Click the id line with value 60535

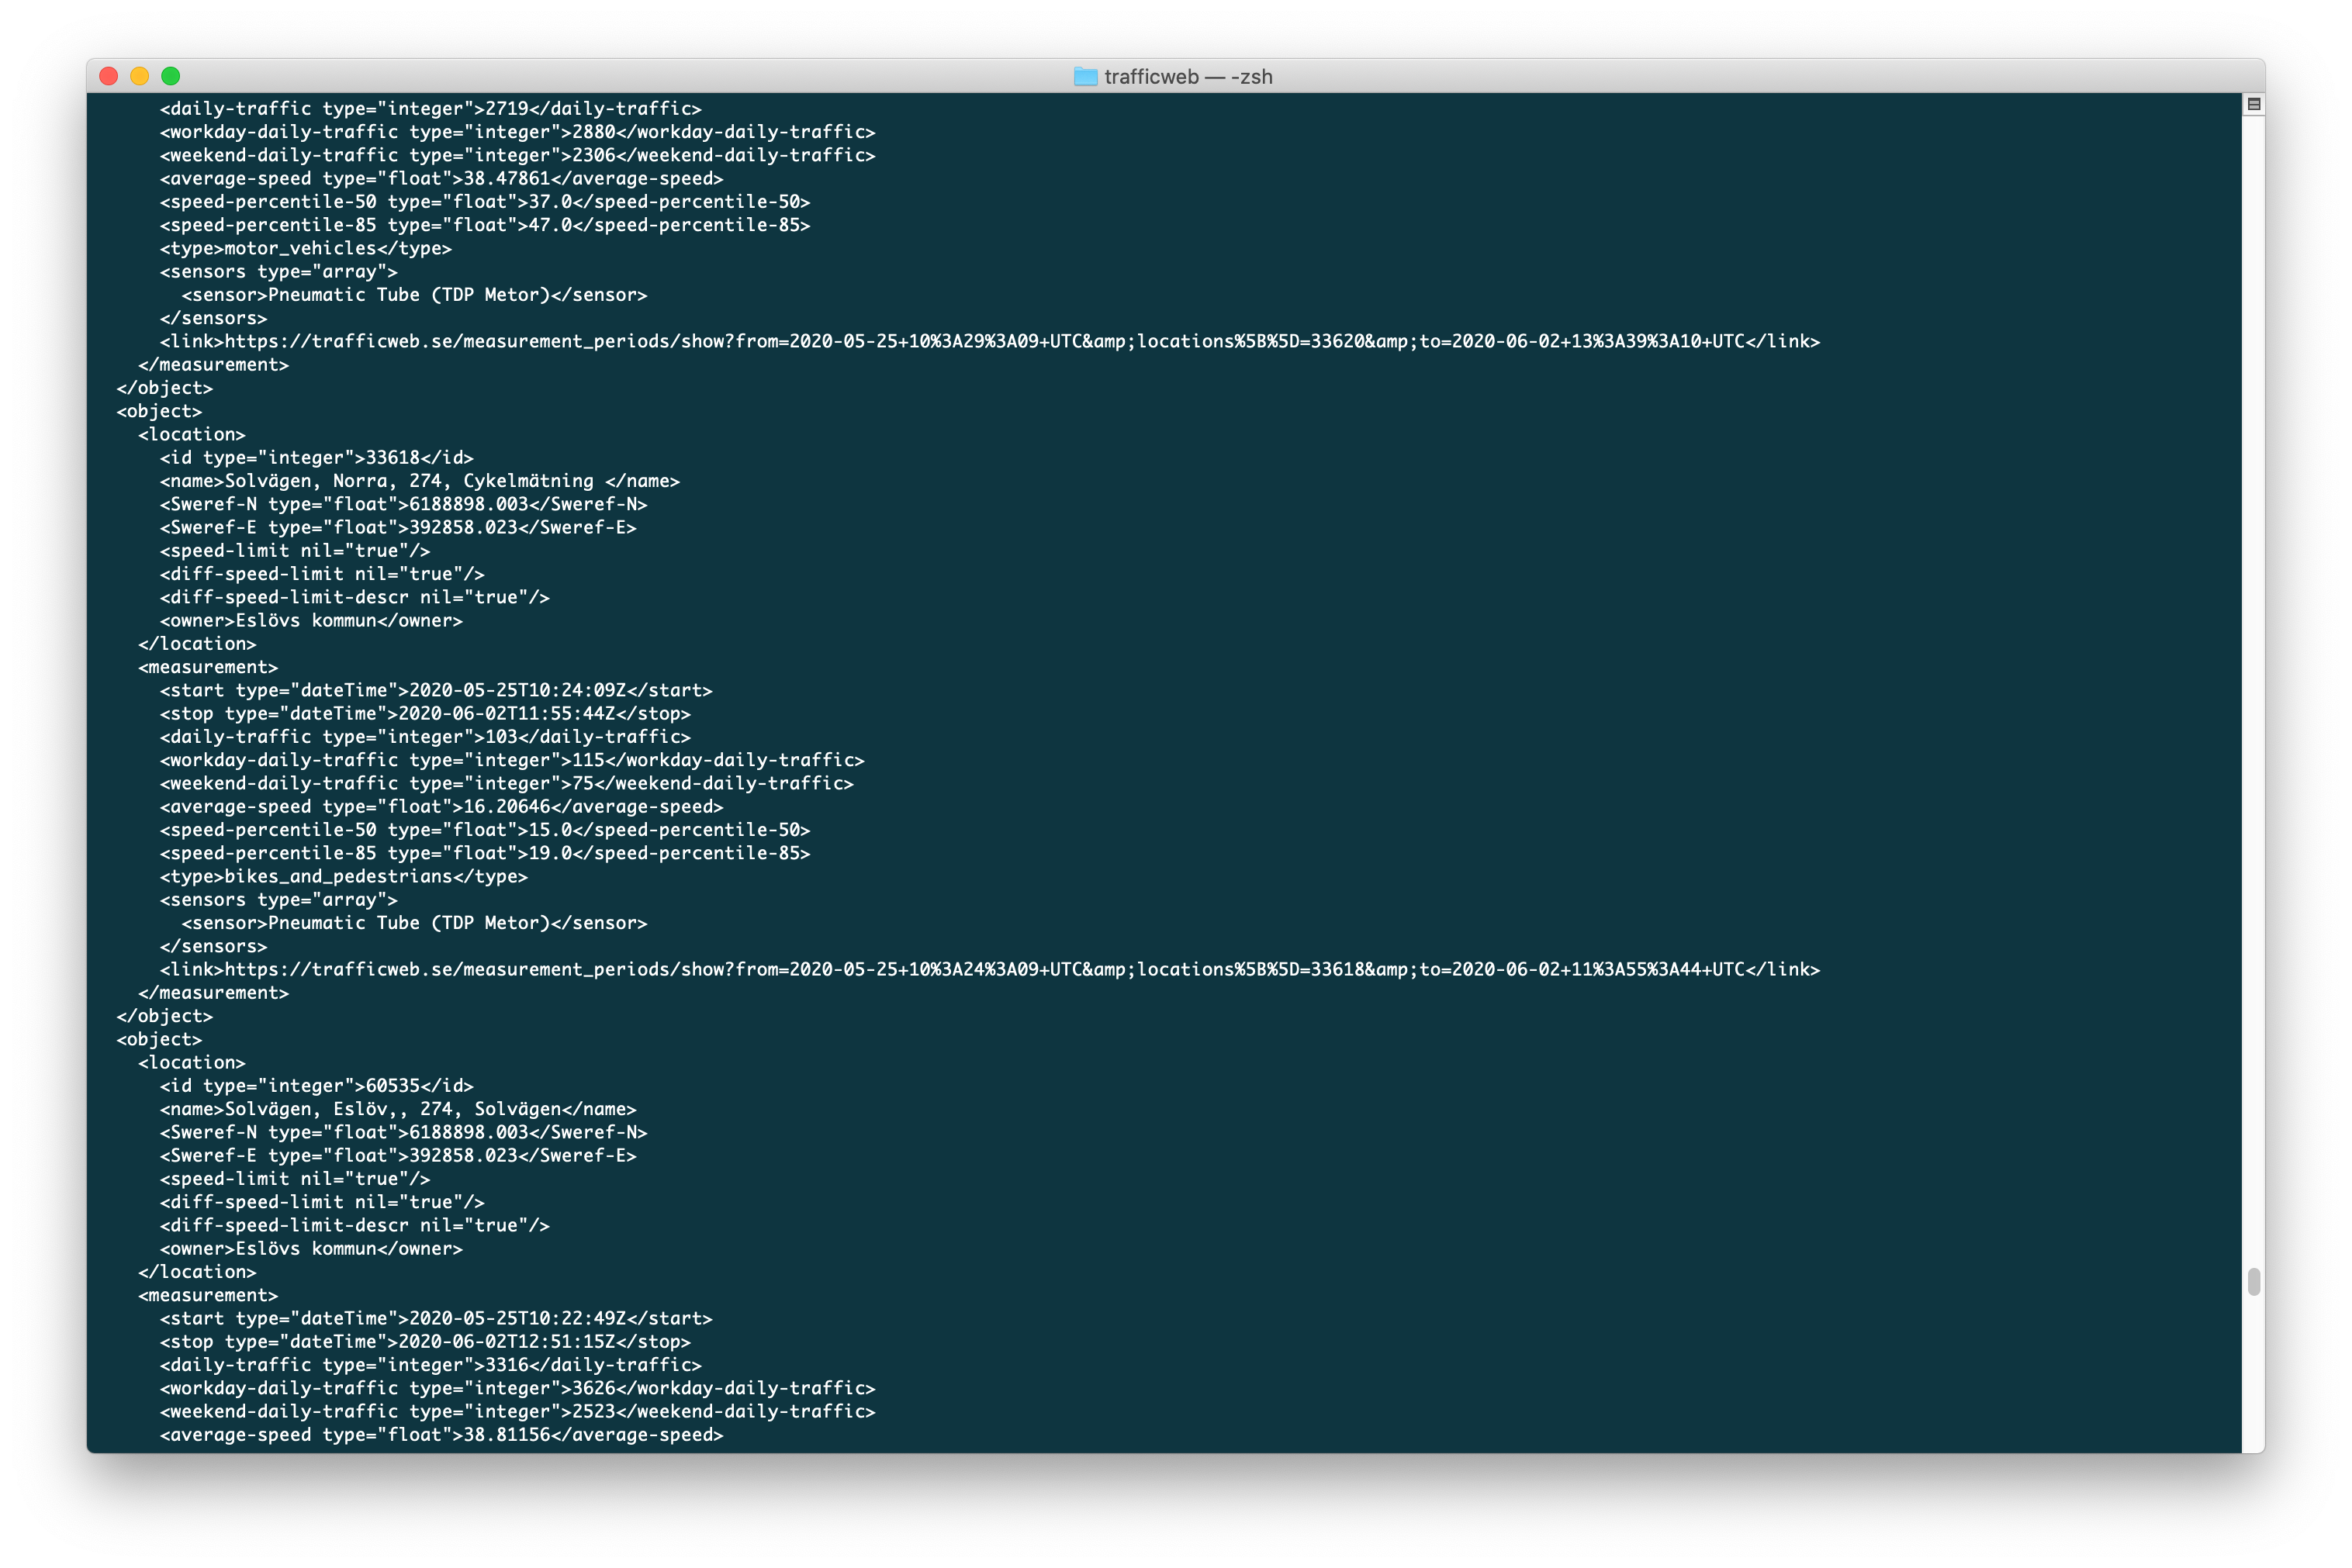316,1086
